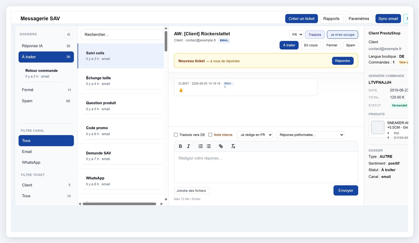Filter by the WhatsApp channel

pyautogui.click(x=46, y=162)
